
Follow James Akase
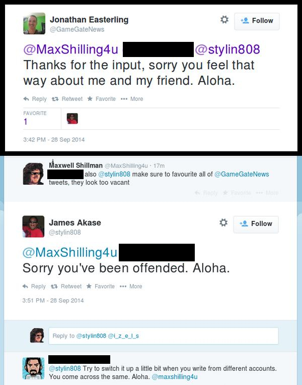coord(256,224)
